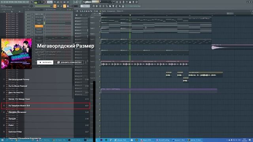The height and width of the screenshot is (142, 253).
Task: Select track Мегаворлдский Размер in the tracklist
Action: (19, 80)
